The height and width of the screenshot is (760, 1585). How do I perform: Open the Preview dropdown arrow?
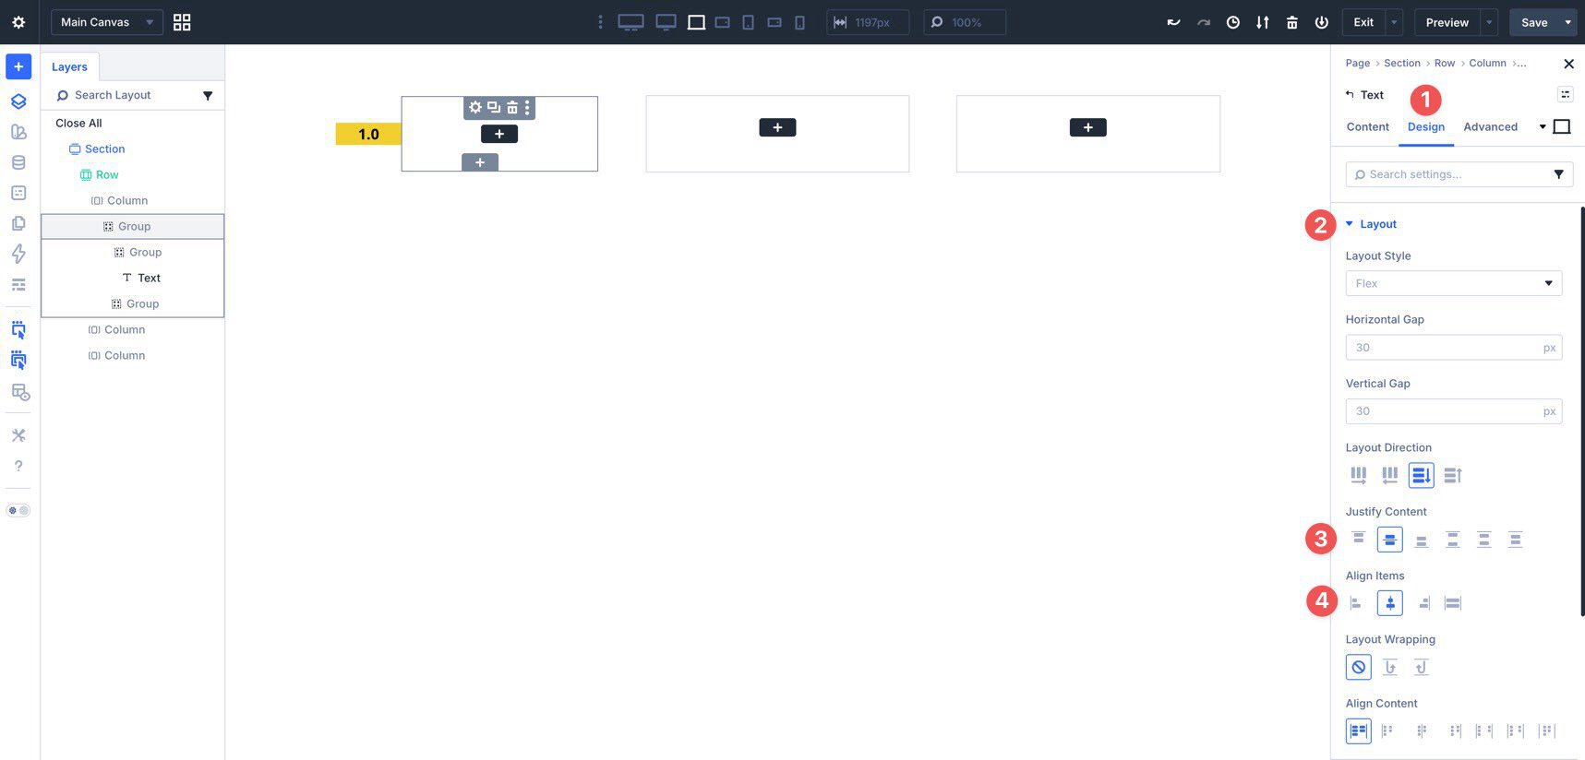click(1489, 22)
